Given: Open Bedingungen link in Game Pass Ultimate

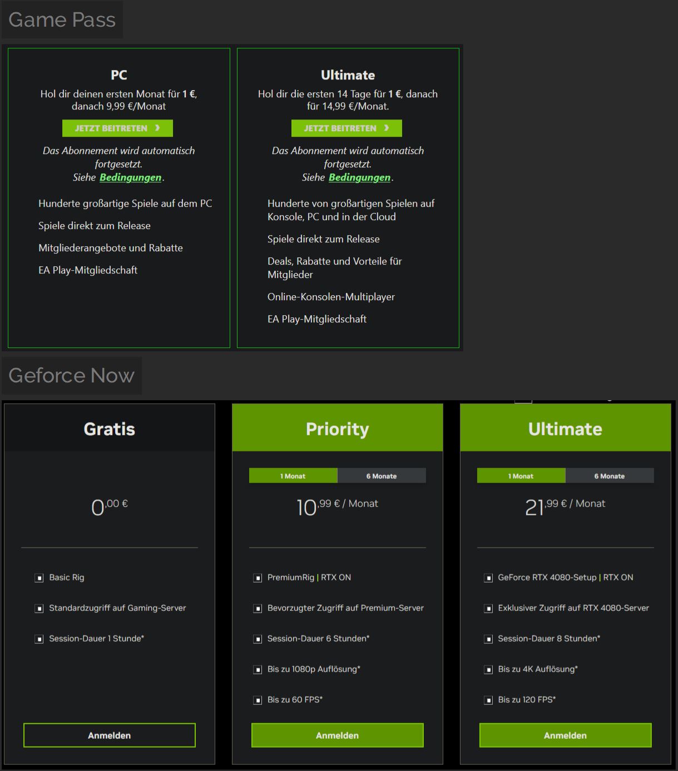Looking at the screenshot, I should [360, 177].
